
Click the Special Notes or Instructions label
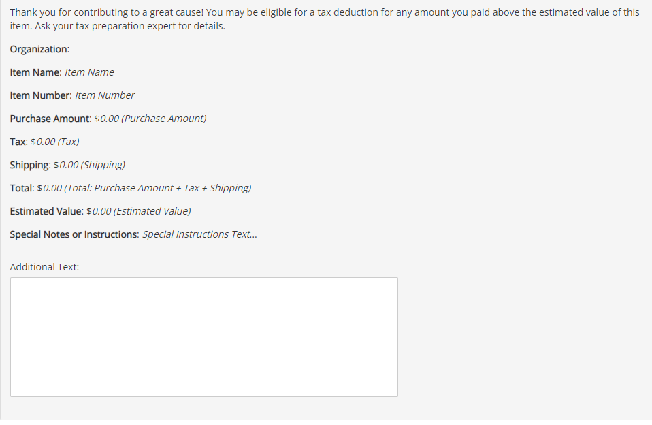74,234
